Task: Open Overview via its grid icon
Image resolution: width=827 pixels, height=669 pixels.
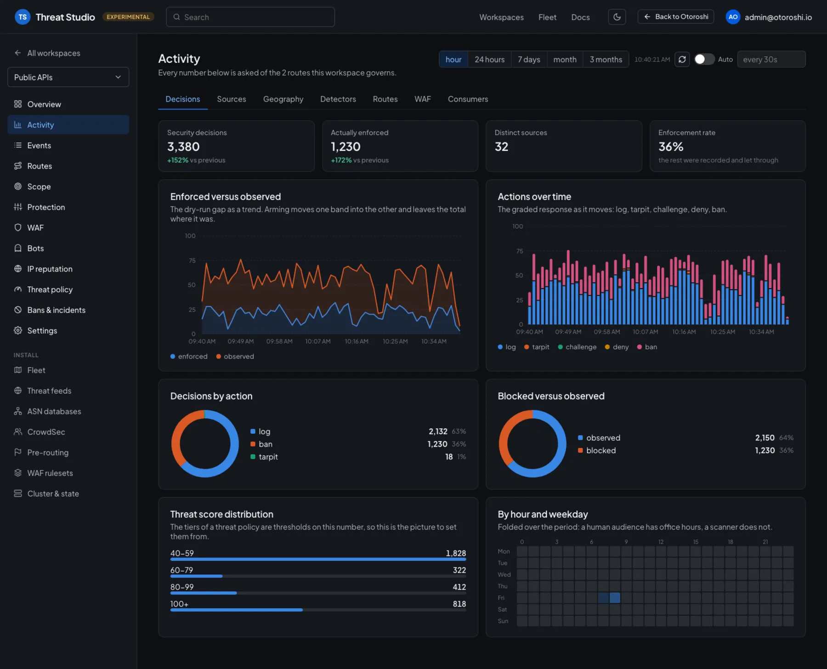Action: tap(18, 104)
